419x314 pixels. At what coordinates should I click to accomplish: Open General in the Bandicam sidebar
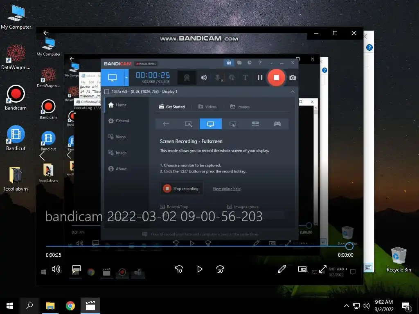(x=118, y=121)
